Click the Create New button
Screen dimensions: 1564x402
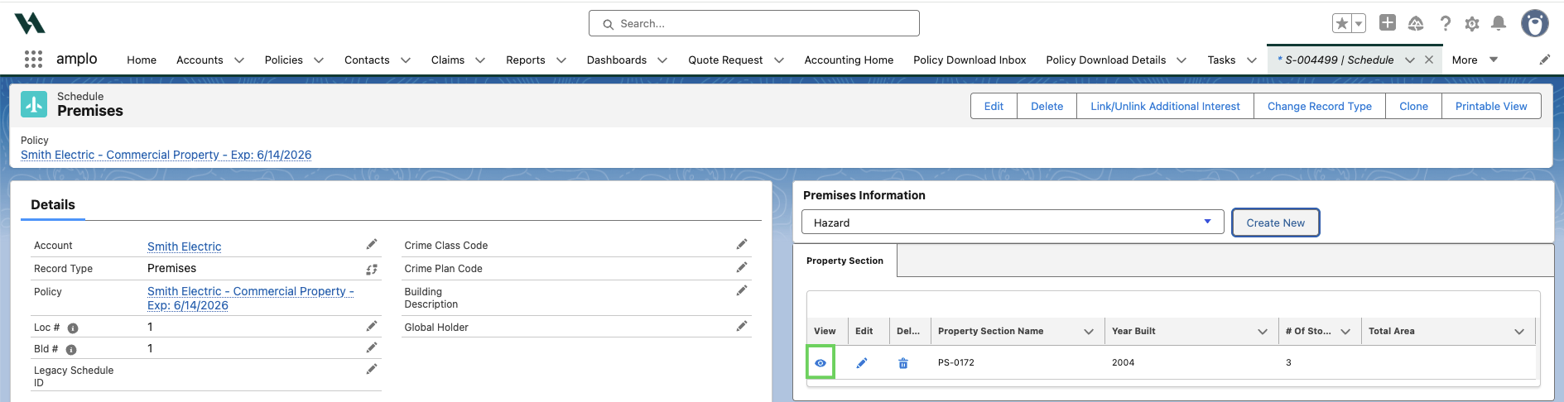1275,223
